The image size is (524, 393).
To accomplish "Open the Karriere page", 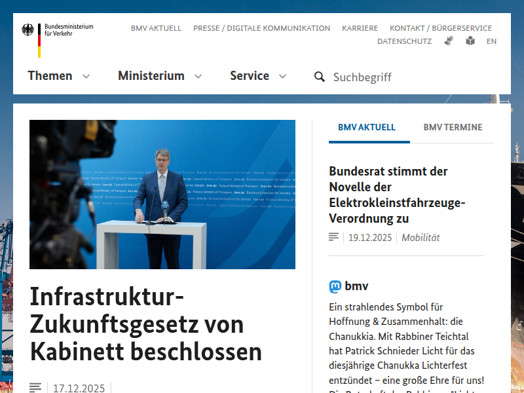I will click(x=360, y=28).
